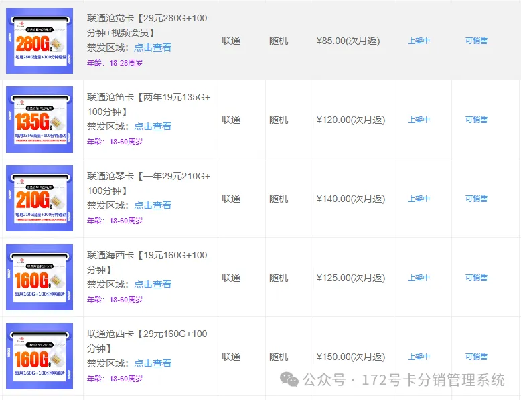Select 上架中 status for 联通沧琴卡
This screenshot has height=400, width=521.
tap(419, 199)
